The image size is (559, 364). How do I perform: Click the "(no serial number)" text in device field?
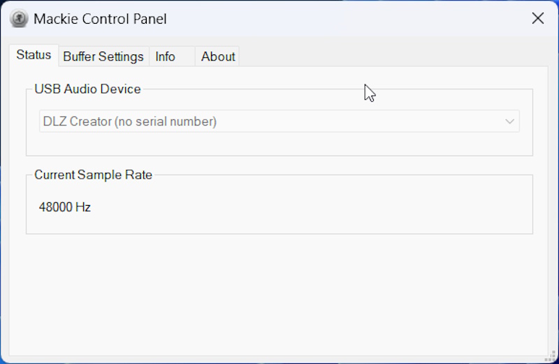pos(166,122)
